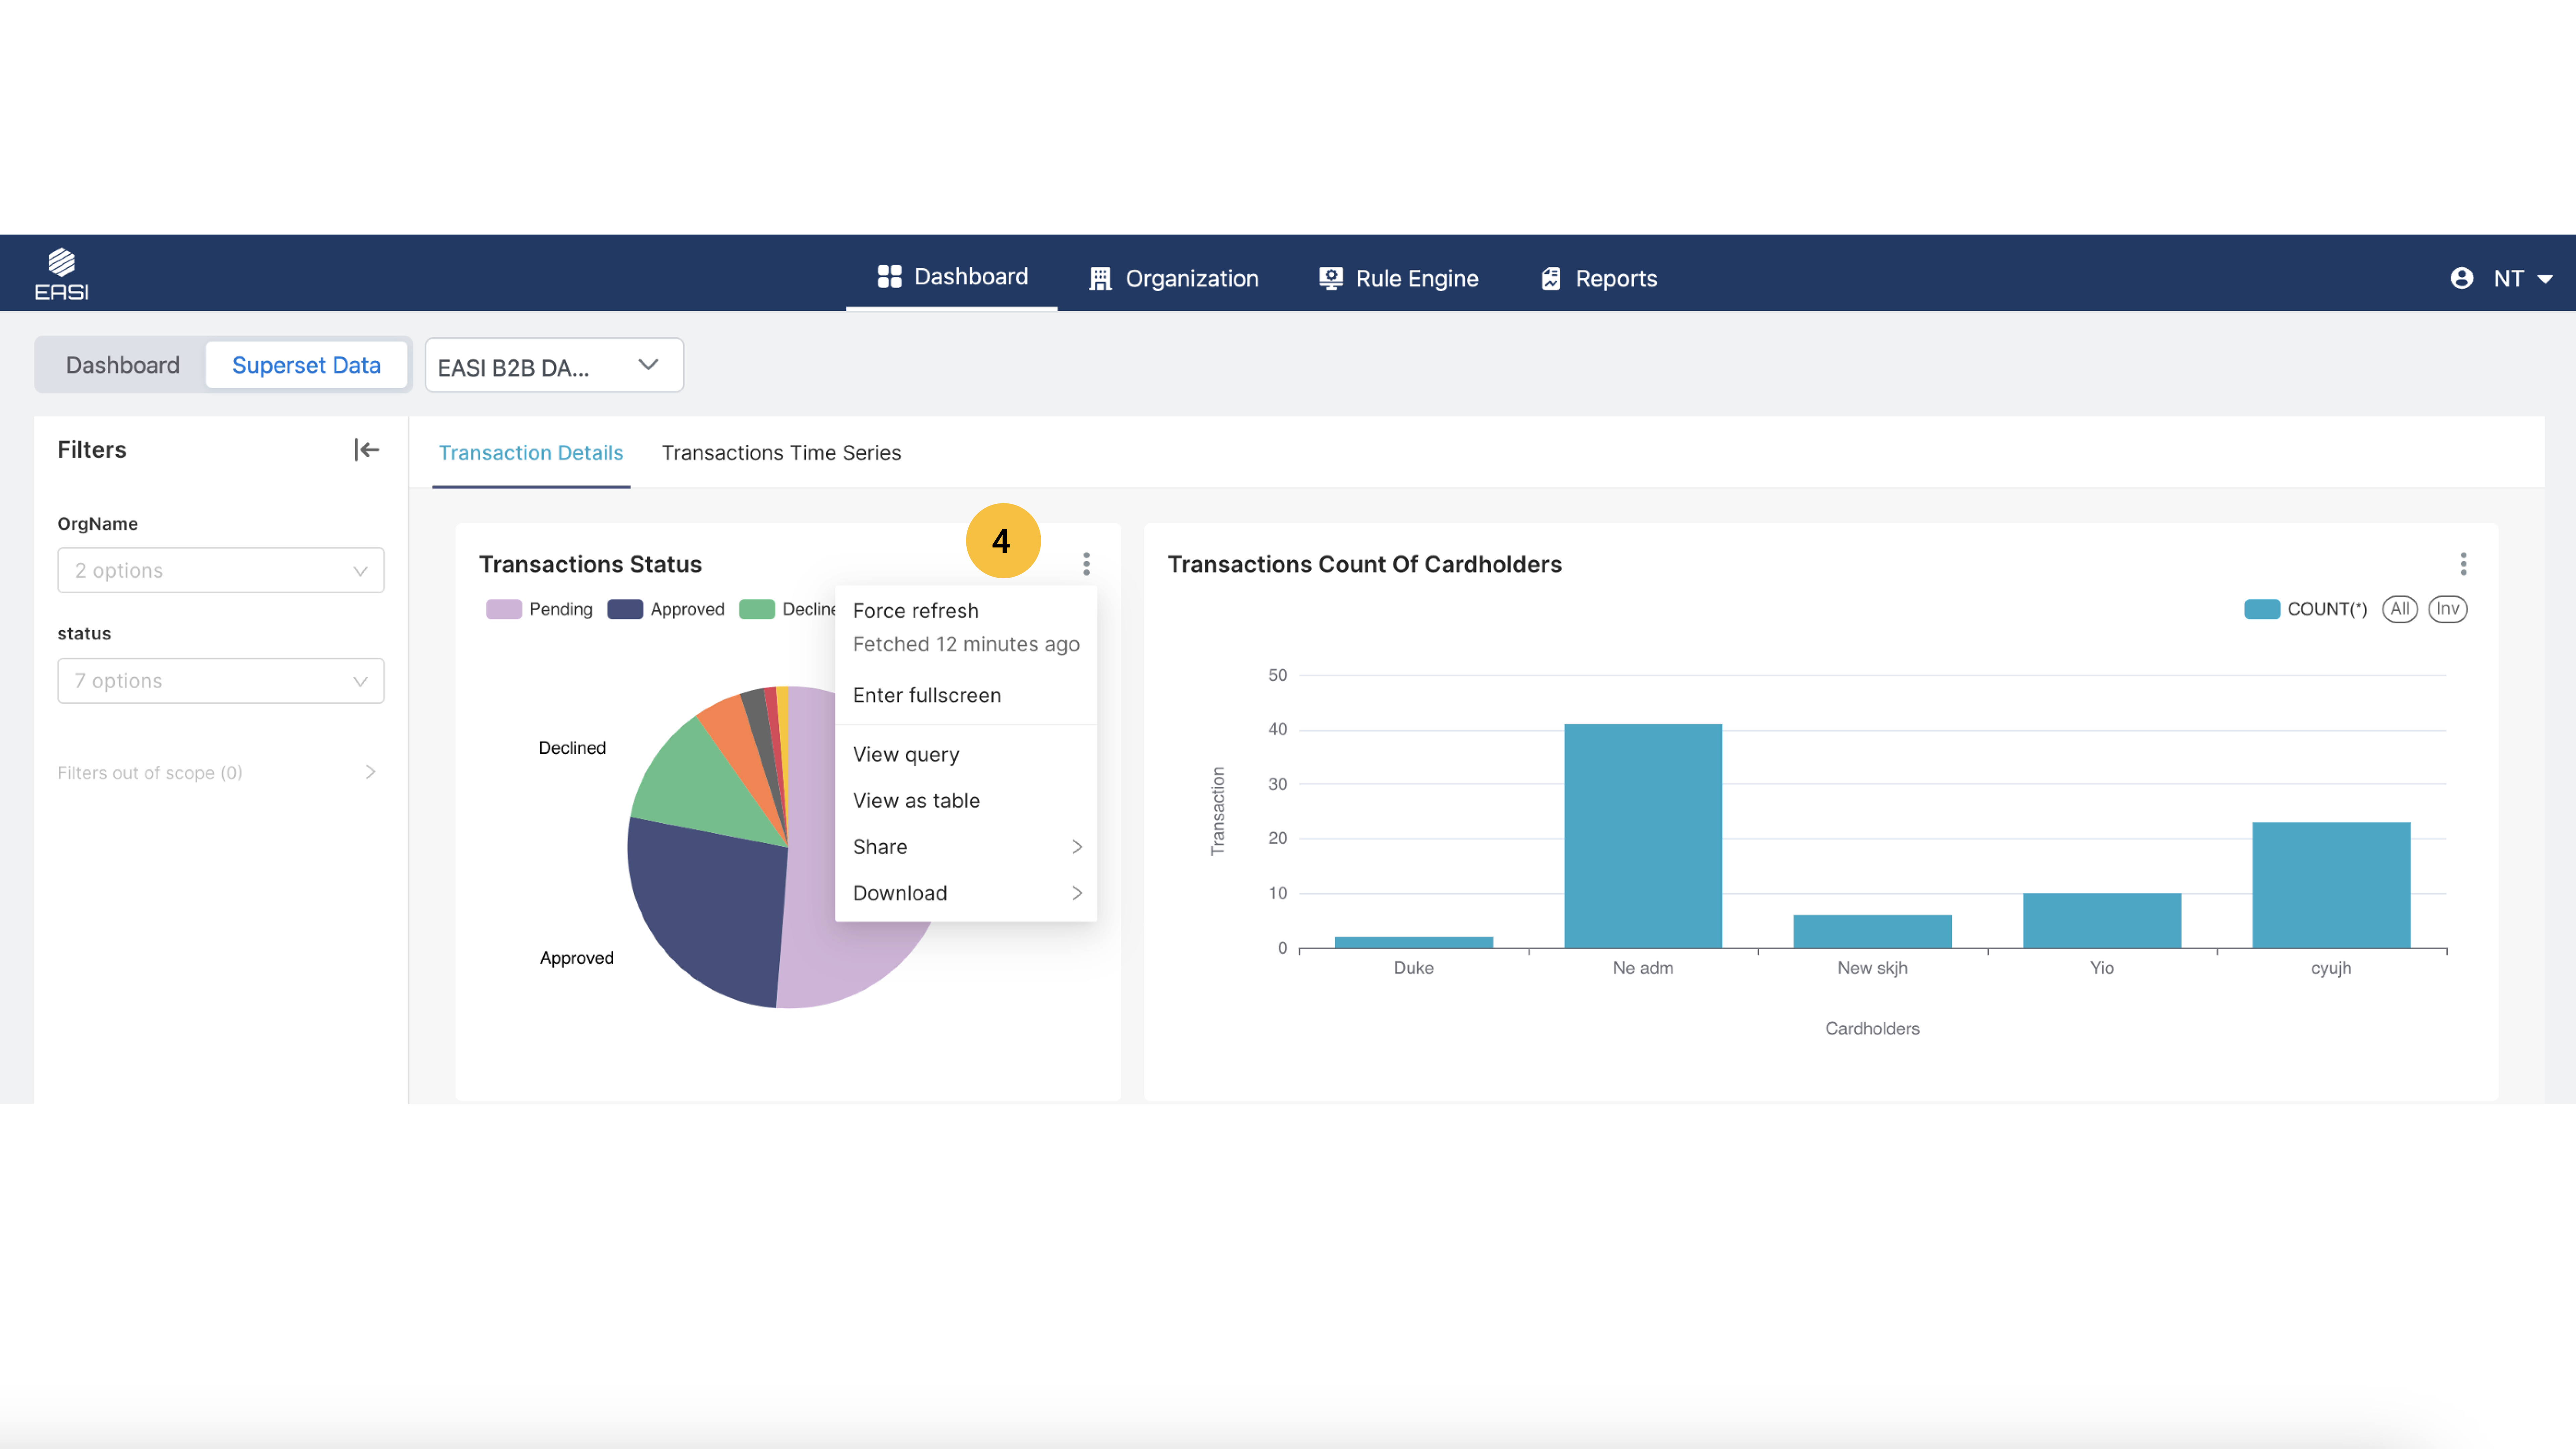The width and height of the screenshot is (2576, 1449).
Task: Open the Transactions Status three-dot menu
Action: (x=1086, y=564)
